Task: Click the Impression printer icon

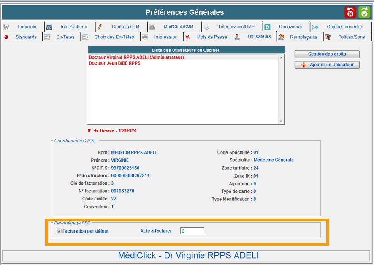Action: (x=145, y=37)
